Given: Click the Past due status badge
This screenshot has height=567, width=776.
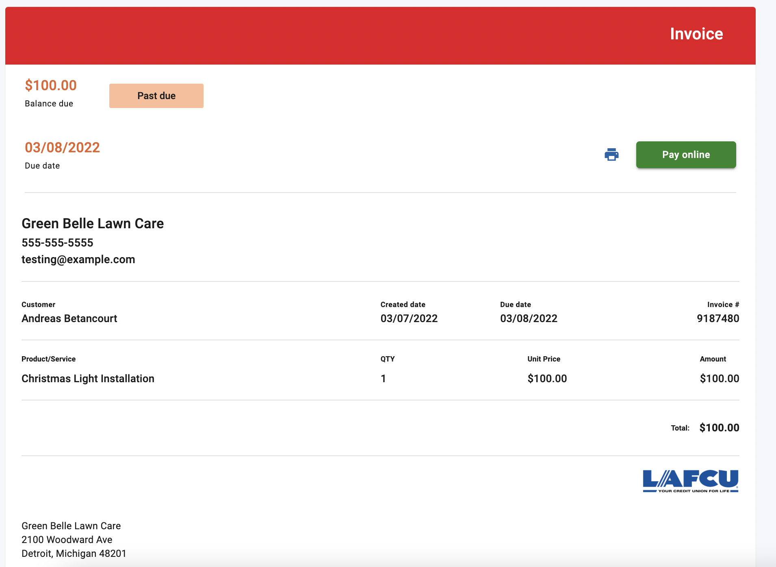Looking at the screenshot, I should click(156, 96).
